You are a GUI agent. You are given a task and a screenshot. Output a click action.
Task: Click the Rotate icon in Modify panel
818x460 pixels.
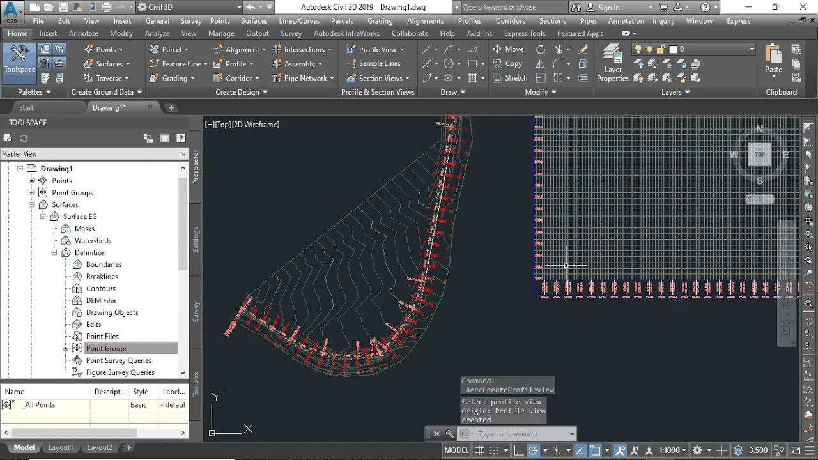541,49
